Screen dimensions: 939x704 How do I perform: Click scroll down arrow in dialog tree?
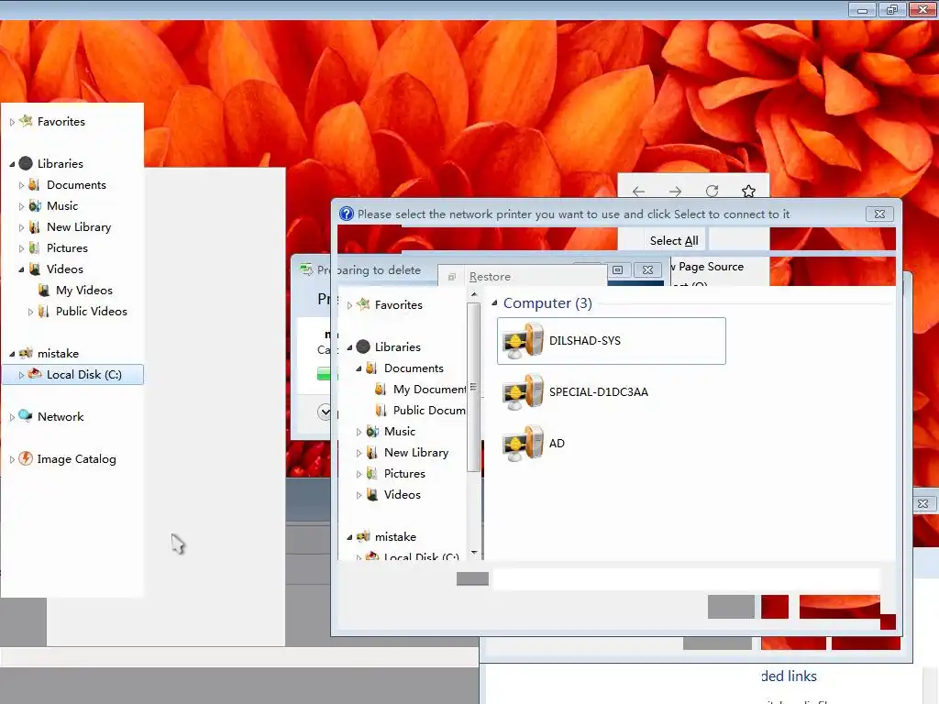point(474,552)
